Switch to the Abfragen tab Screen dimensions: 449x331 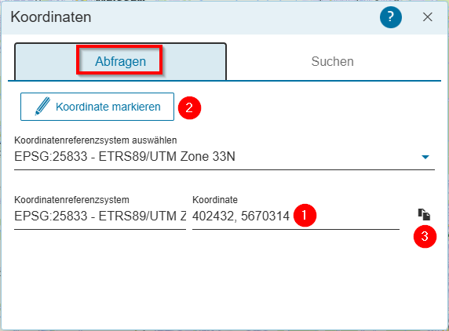(120, 61)
